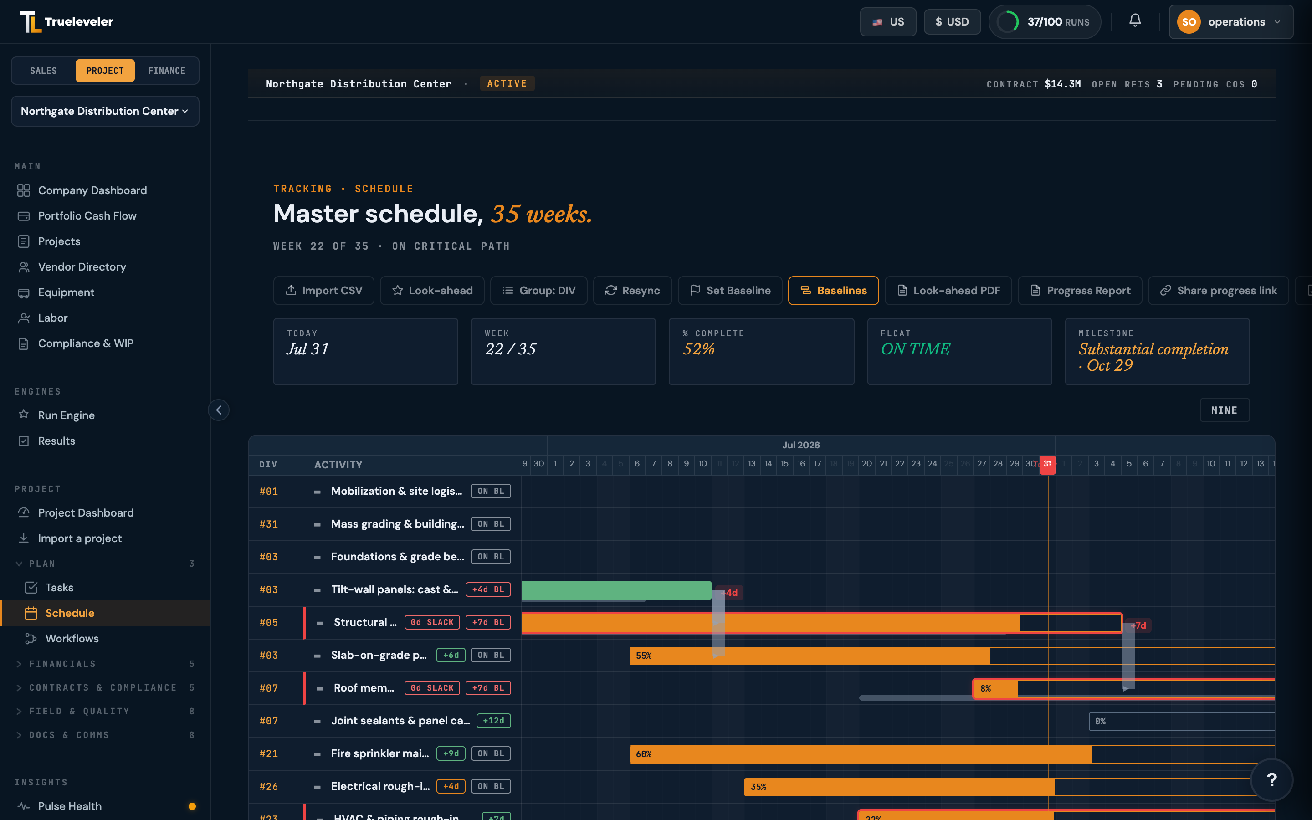Open the US region selector

888,22
